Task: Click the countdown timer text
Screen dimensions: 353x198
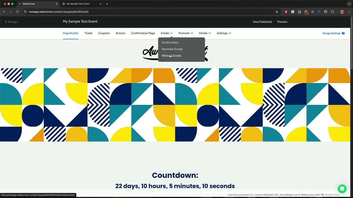Action: [x=175, y=186]
